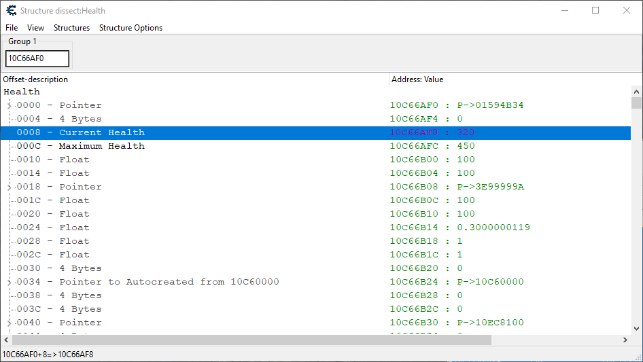
Task: Click the Group 1 address input field
Action: [x=37, y=59]
